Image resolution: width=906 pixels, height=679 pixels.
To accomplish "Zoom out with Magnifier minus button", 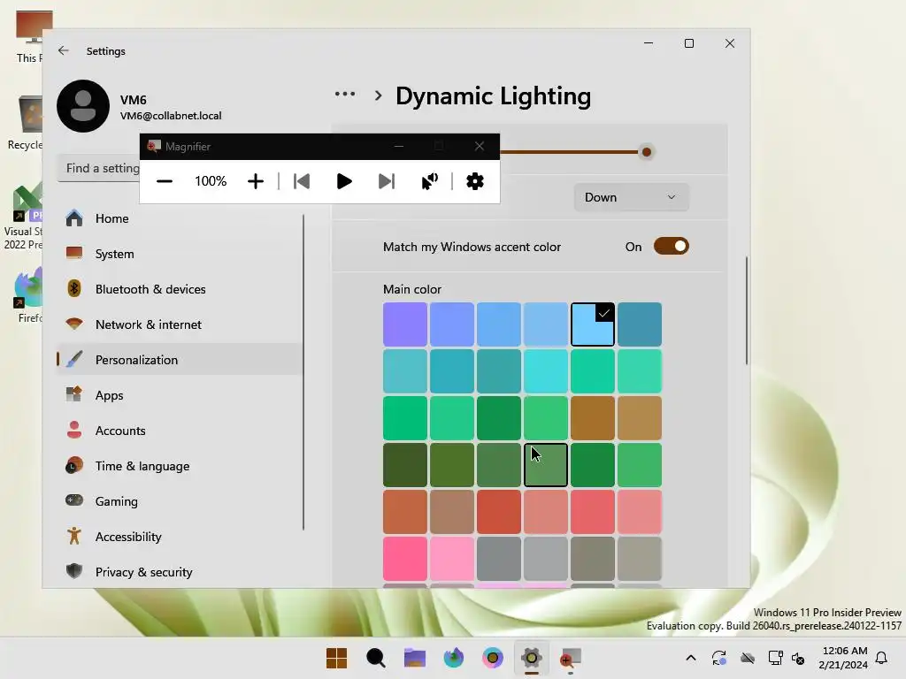I will click(164, 181).
